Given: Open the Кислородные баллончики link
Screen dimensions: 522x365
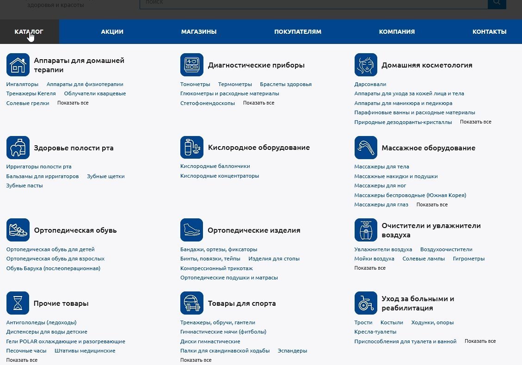Looking at the screenshot, I should 215,166.
